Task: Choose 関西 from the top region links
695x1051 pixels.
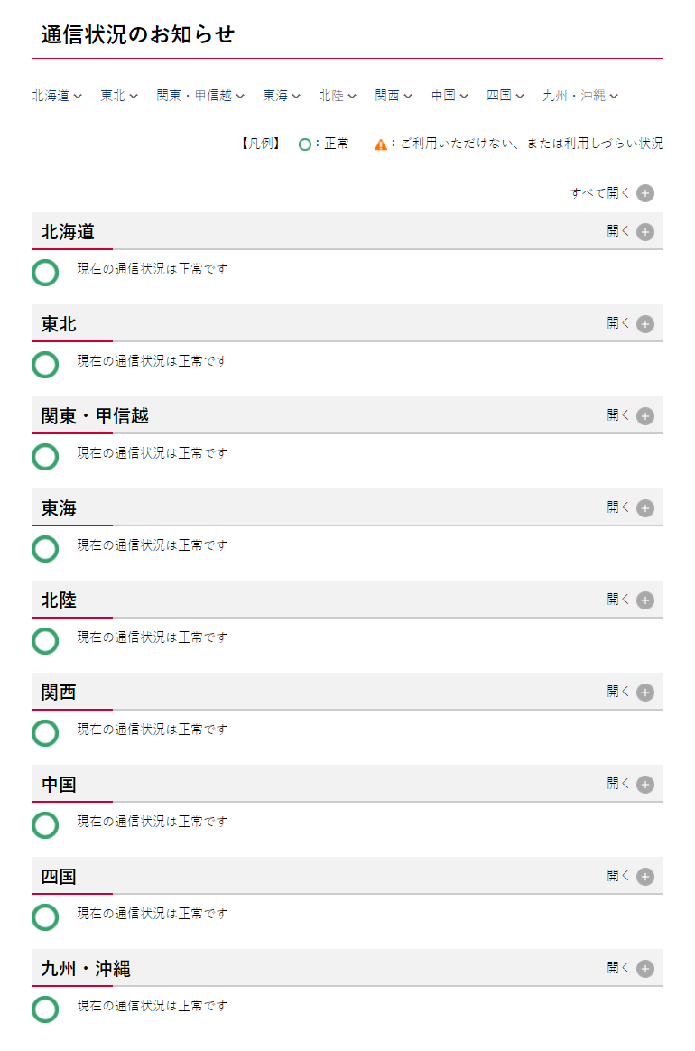Action: click(393, 96)
